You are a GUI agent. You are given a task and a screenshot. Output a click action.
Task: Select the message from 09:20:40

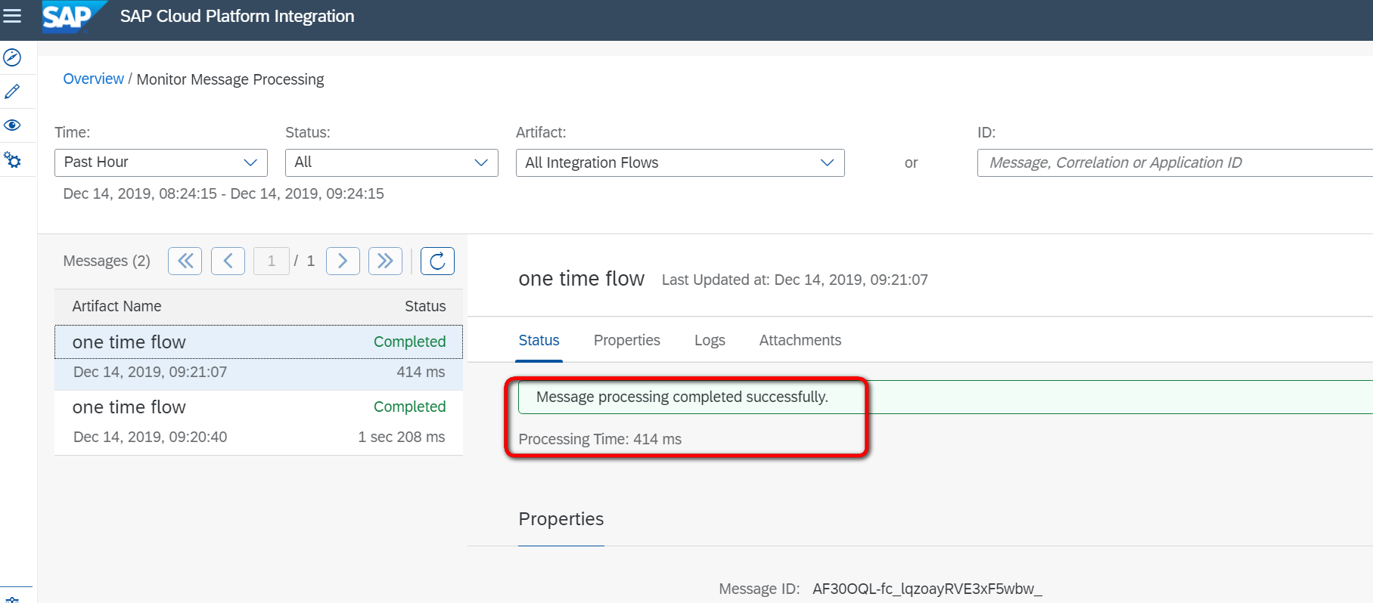258,422
